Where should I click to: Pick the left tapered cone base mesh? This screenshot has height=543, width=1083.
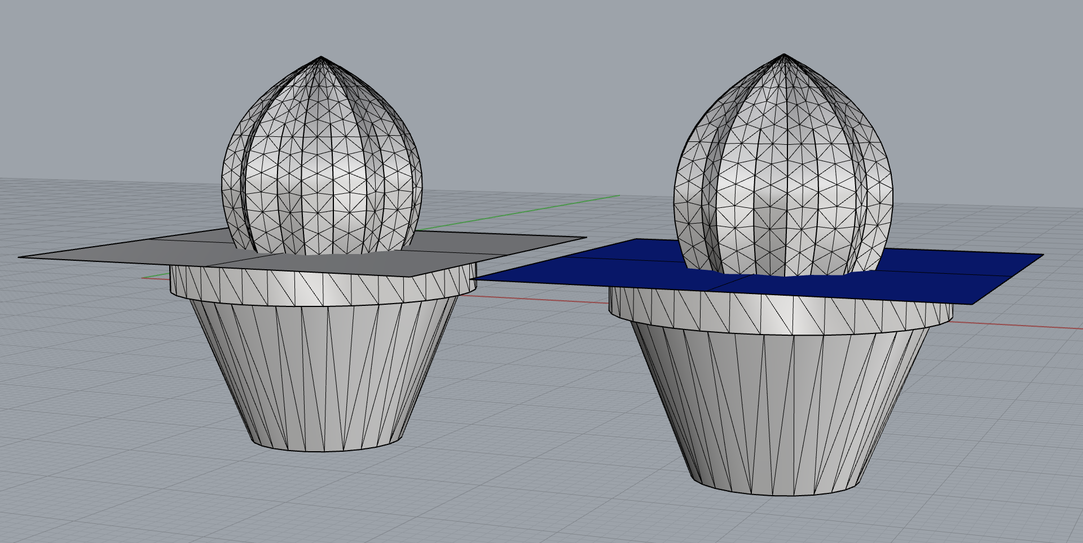(x=325, y=375)
